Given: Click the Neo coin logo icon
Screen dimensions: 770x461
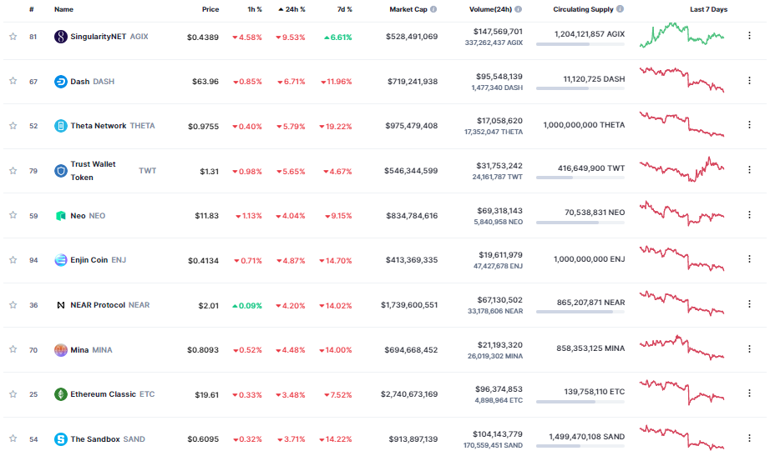Looking at the screenshot, I should 60,216.
